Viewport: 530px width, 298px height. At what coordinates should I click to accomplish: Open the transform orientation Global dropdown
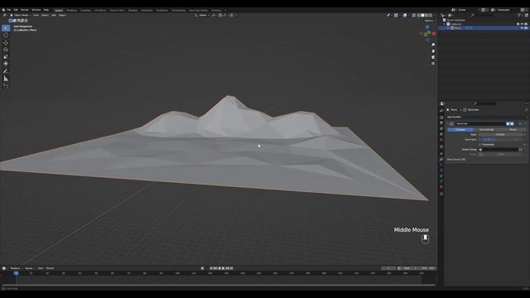point(202,15)
